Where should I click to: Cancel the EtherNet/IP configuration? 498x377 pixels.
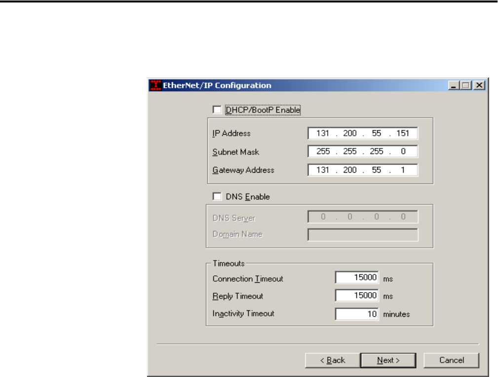[x=451, y=360]
